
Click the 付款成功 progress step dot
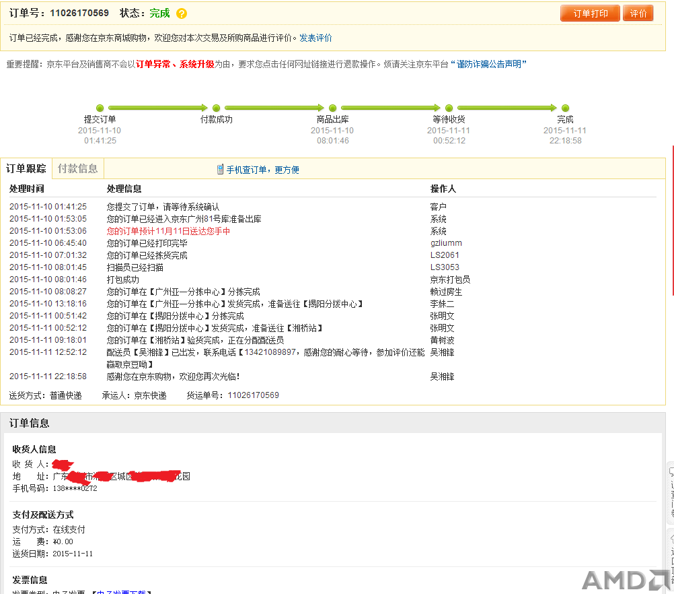point(216,108)
